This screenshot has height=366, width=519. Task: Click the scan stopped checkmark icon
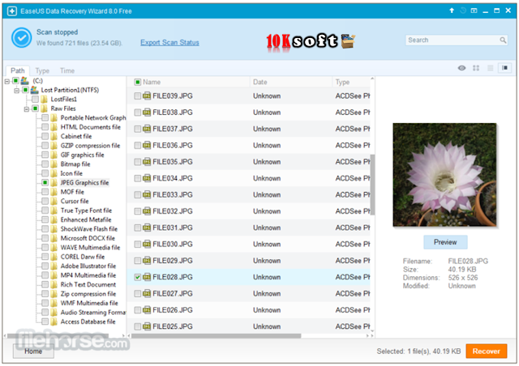point(22,38)
